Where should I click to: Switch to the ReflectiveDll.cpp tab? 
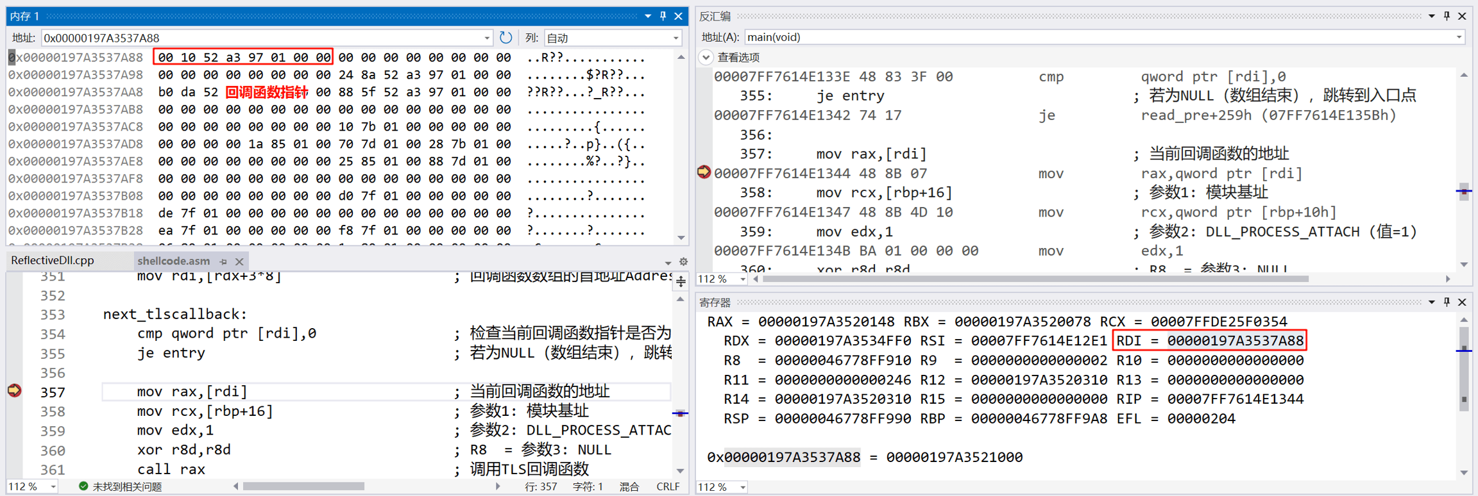point(53,261)
